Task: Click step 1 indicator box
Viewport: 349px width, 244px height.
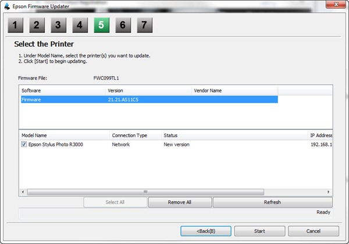Action: 15,25
